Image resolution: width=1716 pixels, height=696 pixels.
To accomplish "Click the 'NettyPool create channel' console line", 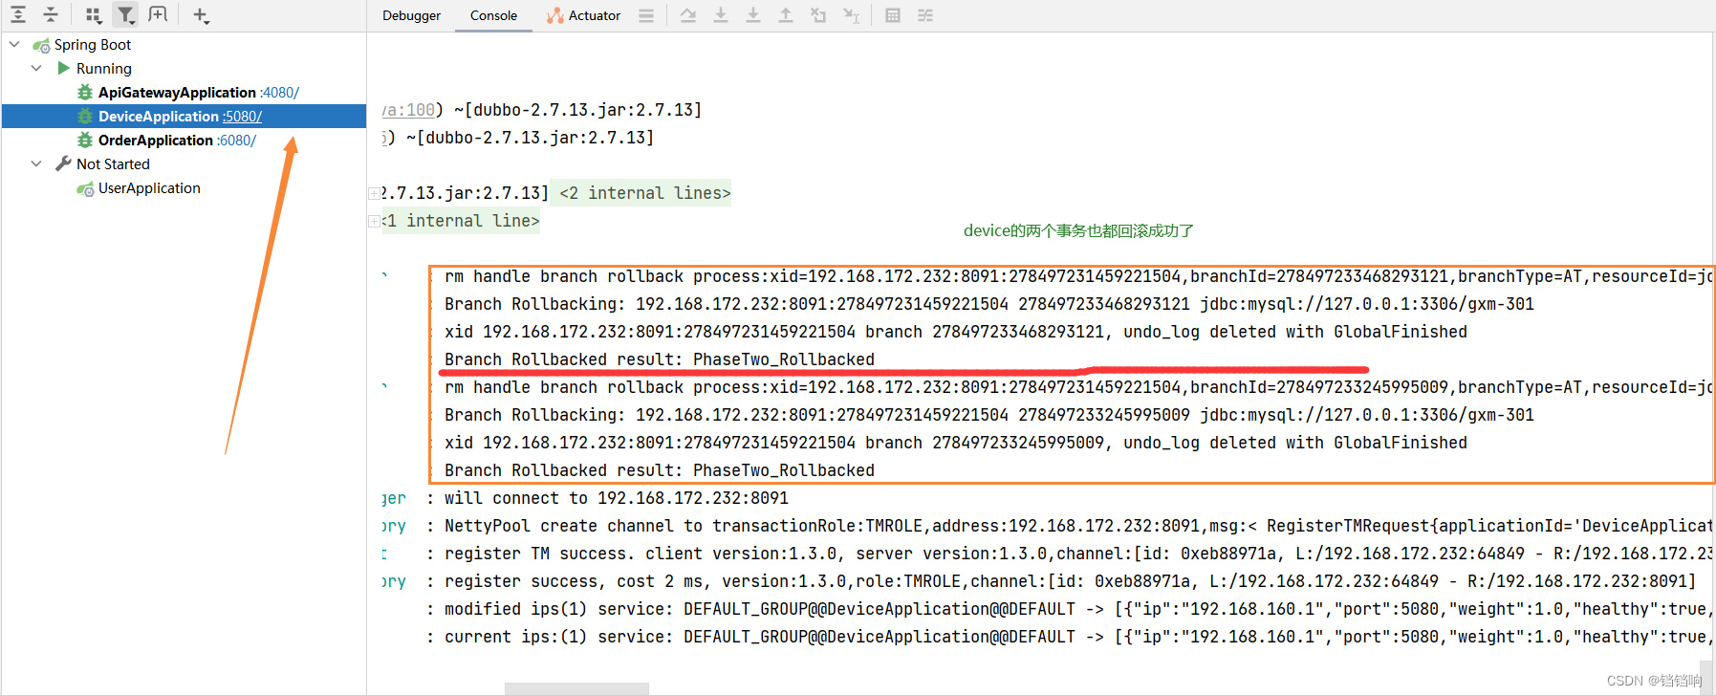I will coord(1078,526).
